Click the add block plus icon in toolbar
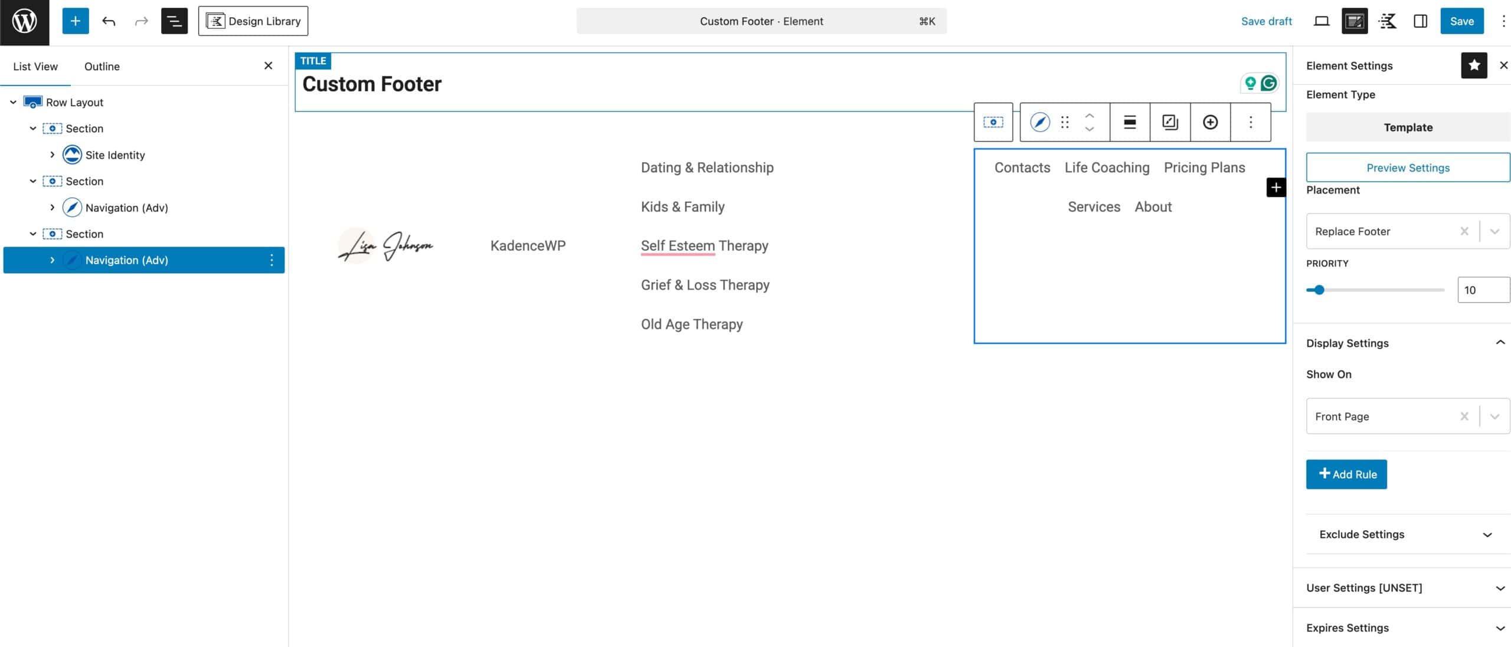The image size is (1511, 647). point(1210,122)
